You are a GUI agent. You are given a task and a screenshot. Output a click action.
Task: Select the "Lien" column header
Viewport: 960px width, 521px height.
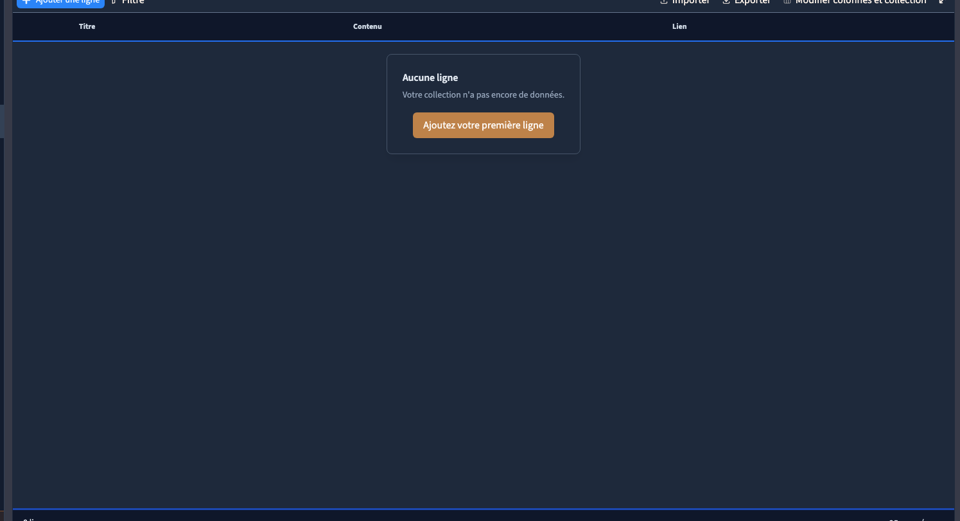[679, 26]
